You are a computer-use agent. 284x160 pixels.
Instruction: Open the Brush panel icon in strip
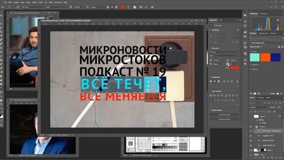pyautogui.click(x=245, y=43)
